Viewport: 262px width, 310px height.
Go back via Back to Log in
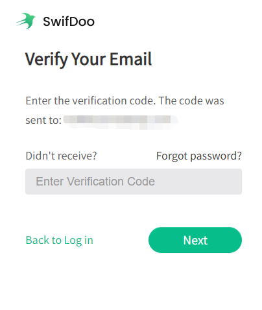[60, 240]
